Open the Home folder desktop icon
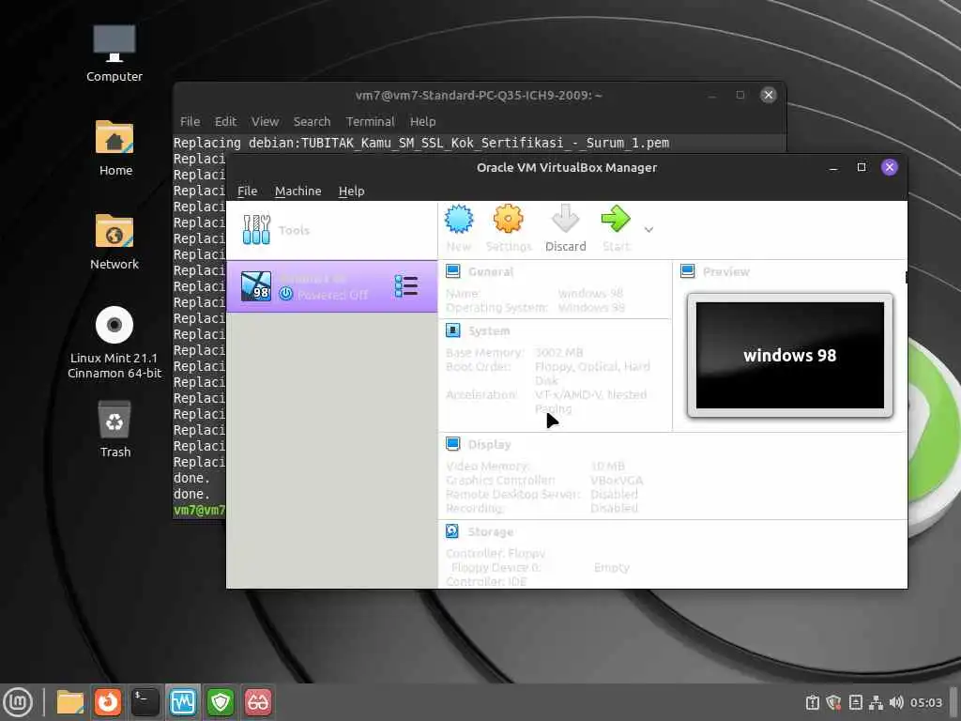 [115, 147]
